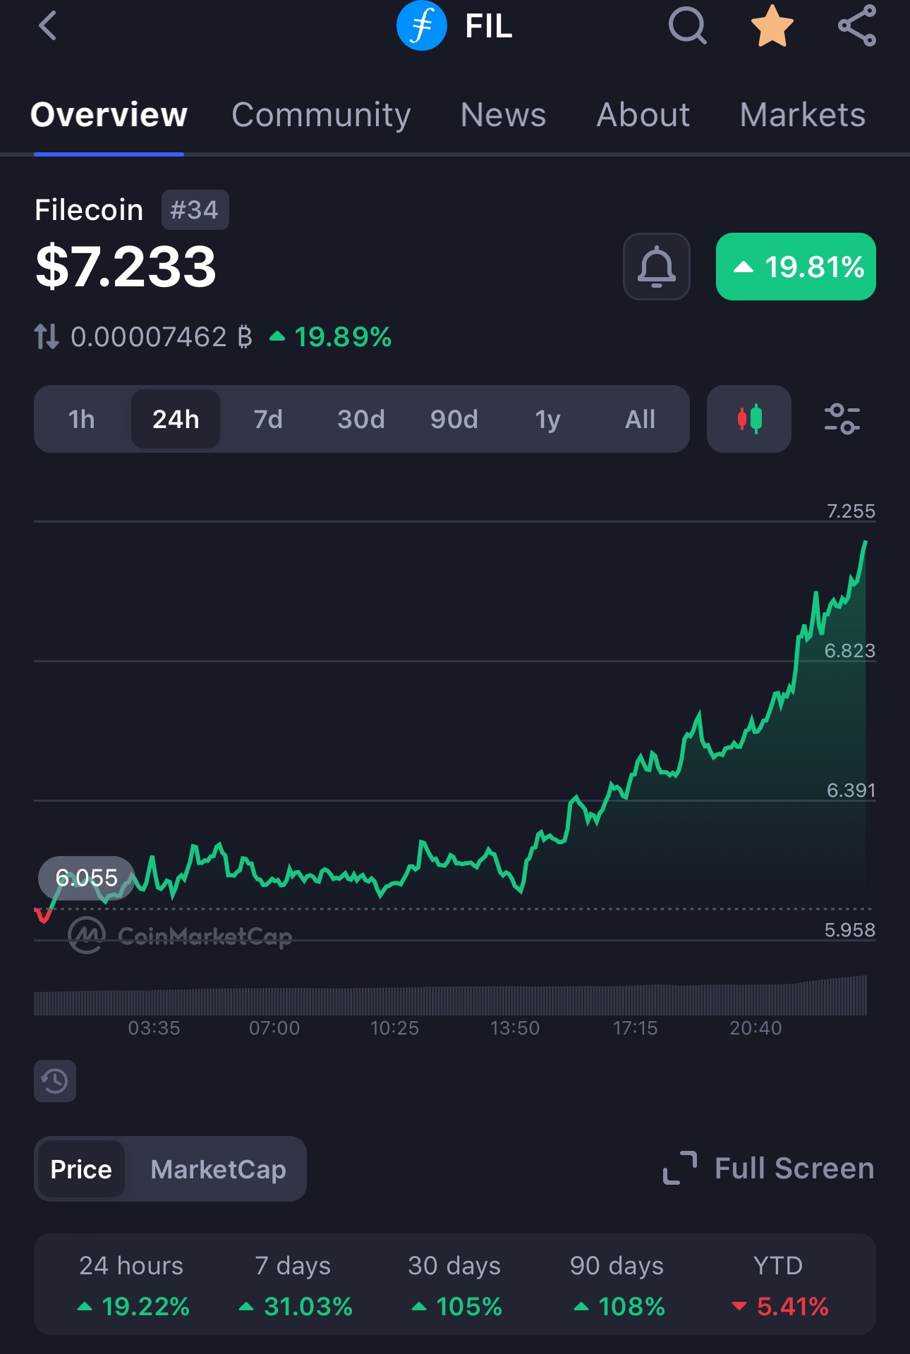Screen dimensions: 910x1354
Task: Open the search magnifier icon
Action: [x=687, y=27]
